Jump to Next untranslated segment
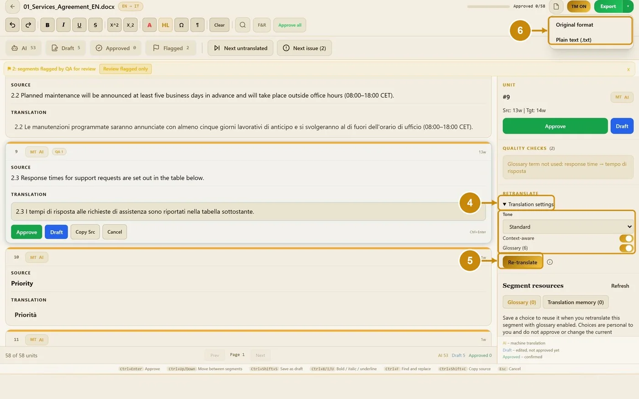 (x=241, y=48)
